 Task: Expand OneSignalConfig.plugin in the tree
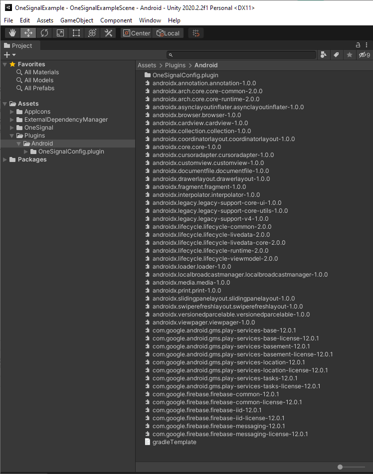(26, 152)
